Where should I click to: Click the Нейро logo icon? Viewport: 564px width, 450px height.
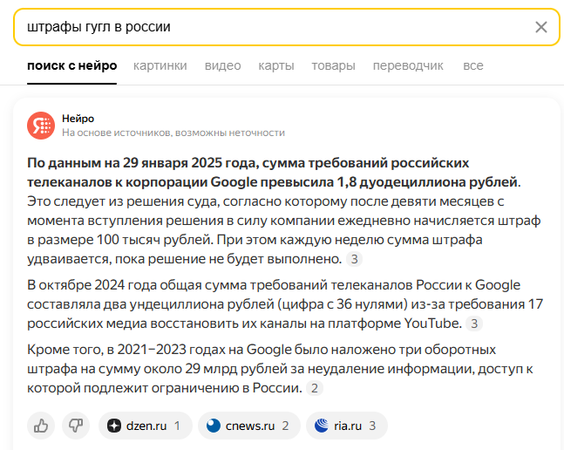coord(41,126)
